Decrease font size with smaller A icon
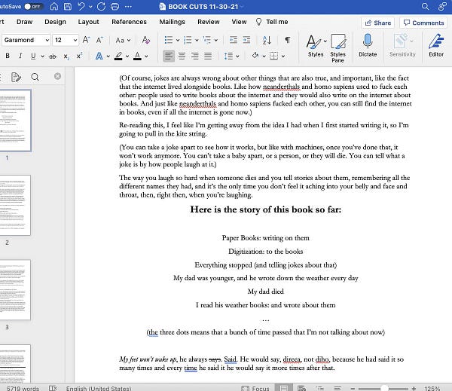The width and height of the screenshot is (452, 391). click(99, 40)
